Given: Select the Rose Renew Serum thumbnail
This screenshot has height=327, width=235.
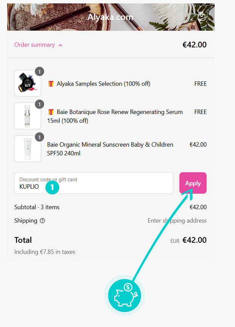Looking at the screenshot, I should [x=27, y=116].
